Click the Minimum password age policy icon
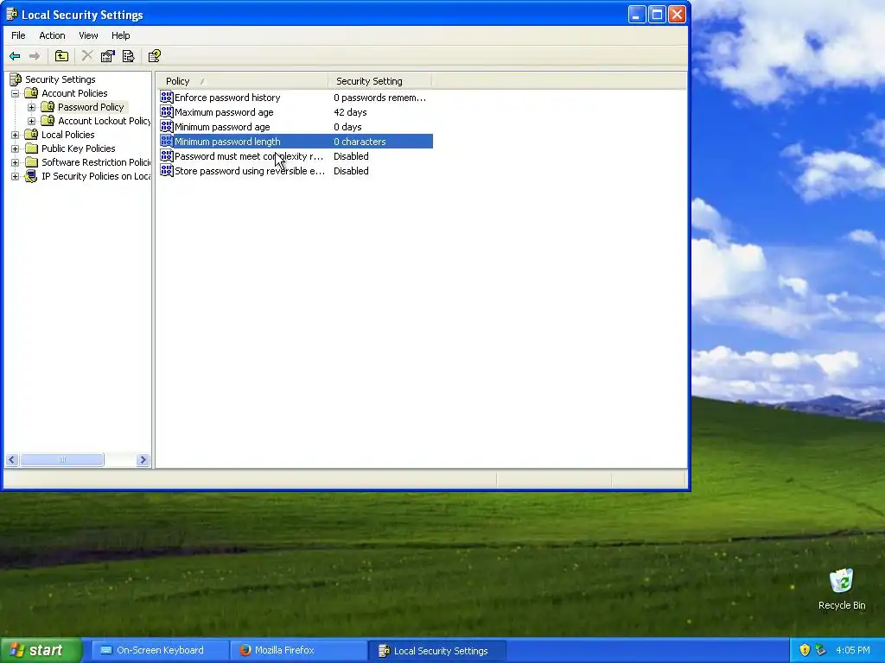 (167, 126)
